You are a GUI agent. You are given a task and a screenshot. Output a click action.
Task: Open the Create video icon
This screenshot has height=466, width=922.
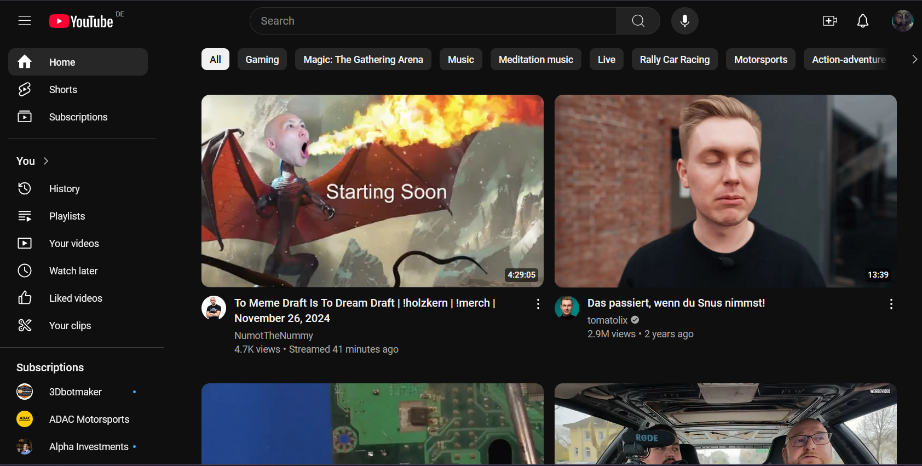point(830,21)
